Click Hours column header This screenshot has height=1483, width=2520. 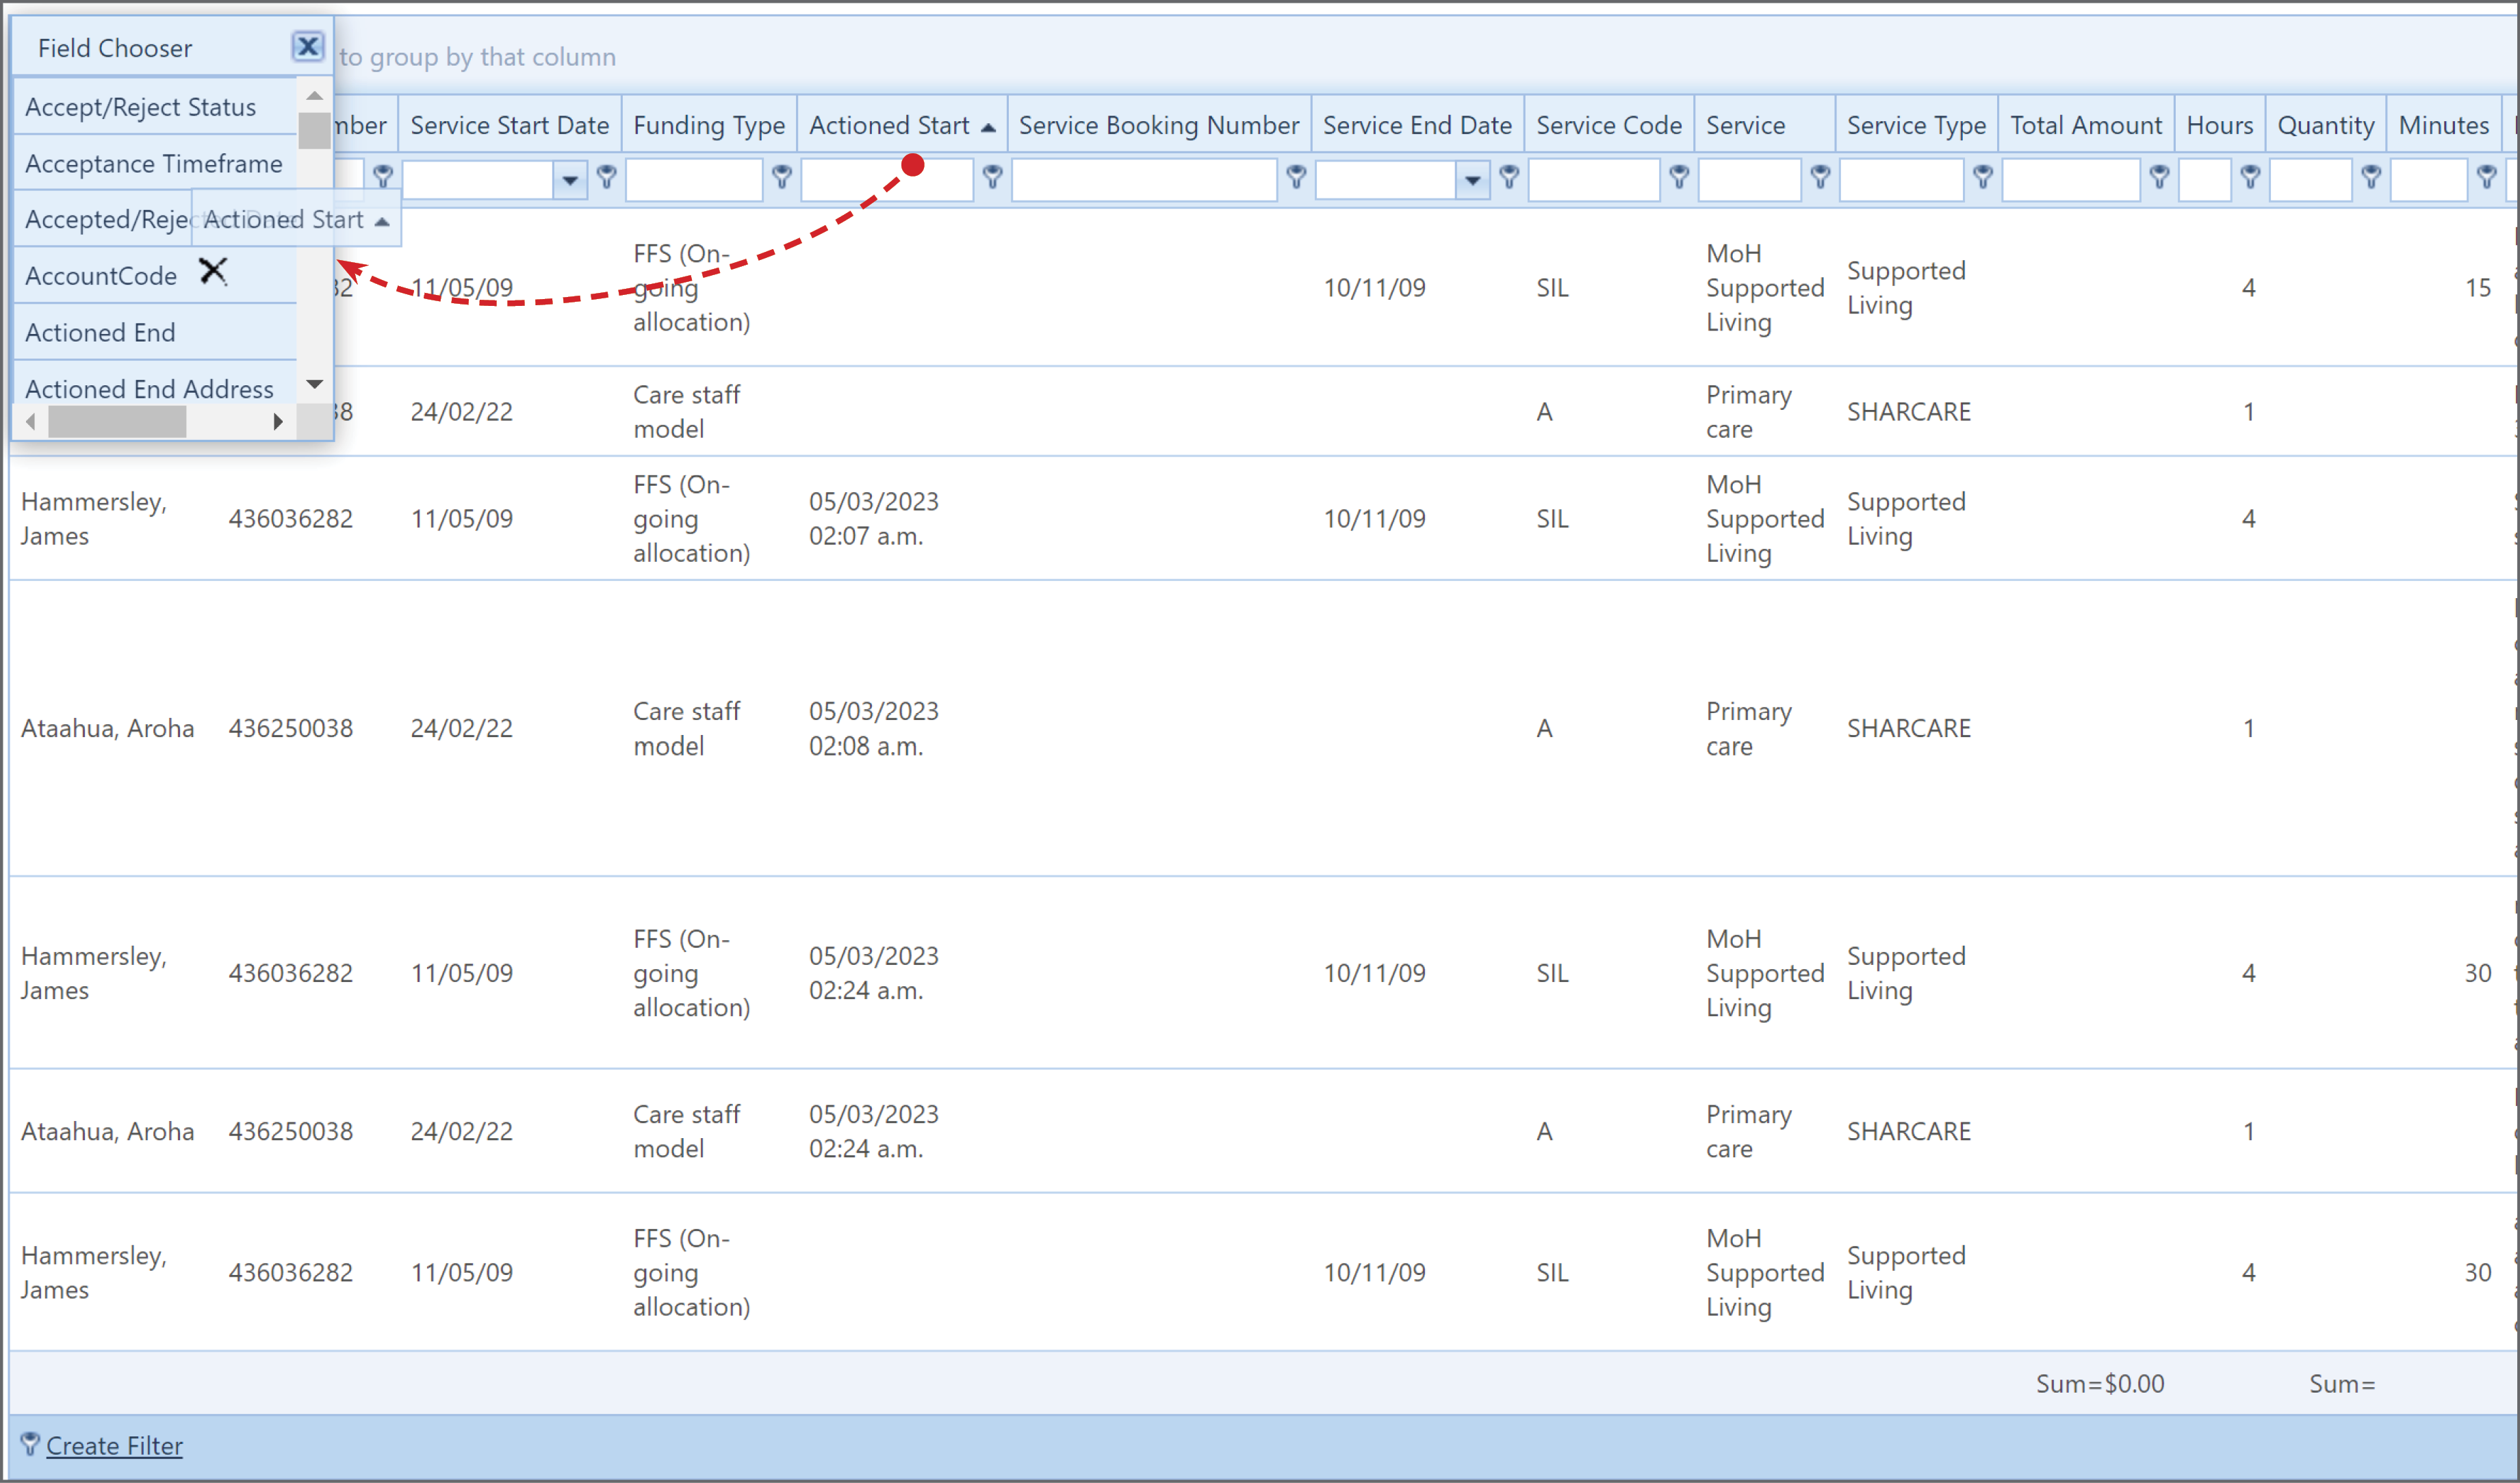(x=2220, y=125)
